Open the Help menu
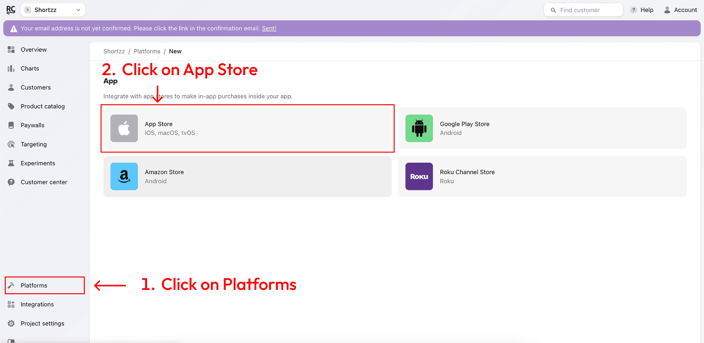704x343 pixels. pos(642,10)
